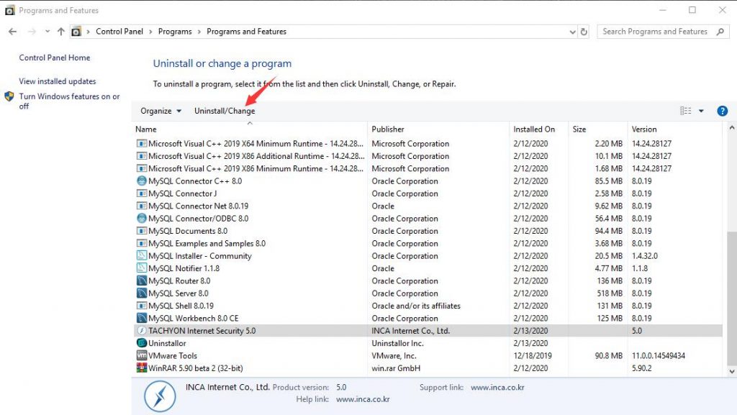Select MySQL Installer - Community icon
This screenshot has width=737, height=415.
click(142, 256)
